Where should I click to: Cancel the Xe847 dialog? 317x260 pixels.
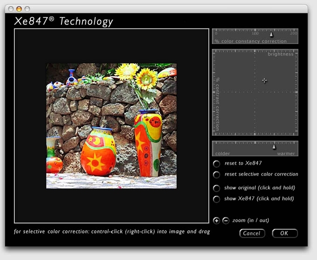[252, 233]
